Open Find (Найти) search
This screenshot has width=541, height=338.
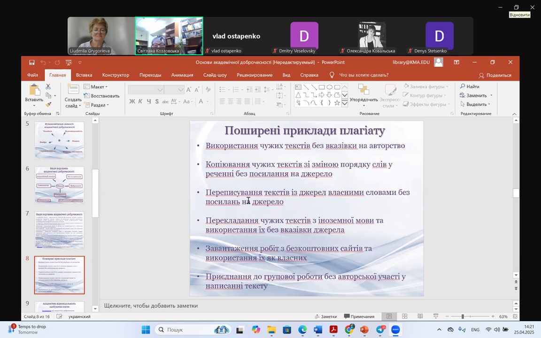470,86
